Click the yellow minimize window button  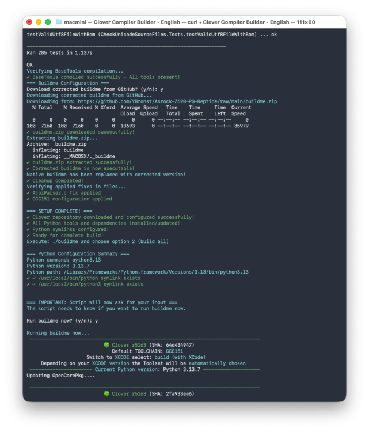point(39,22)
